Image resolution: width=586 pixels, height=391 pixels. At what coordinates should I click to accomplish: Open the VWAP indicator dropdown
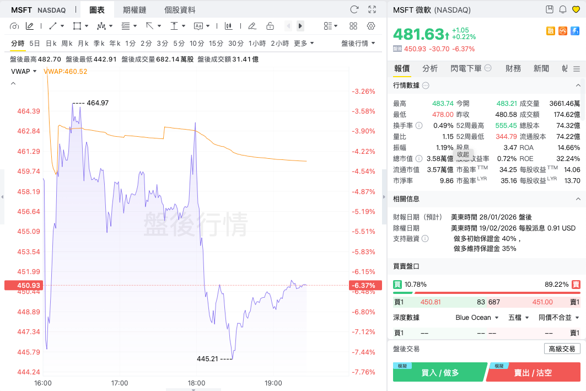click(x=24, y=71)
